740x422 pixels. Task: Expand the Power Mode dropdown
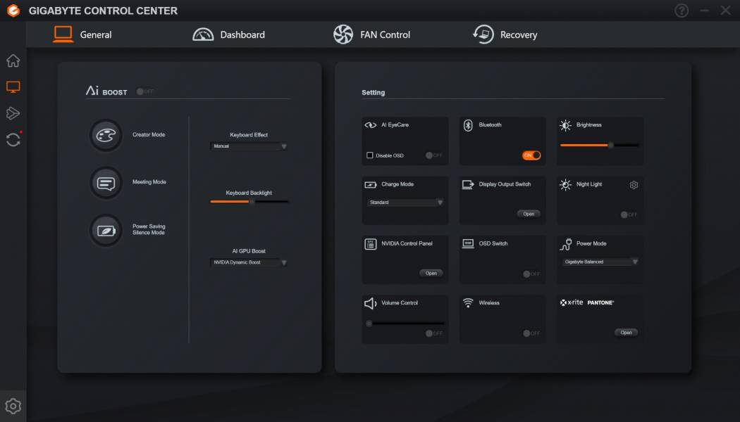600,262
